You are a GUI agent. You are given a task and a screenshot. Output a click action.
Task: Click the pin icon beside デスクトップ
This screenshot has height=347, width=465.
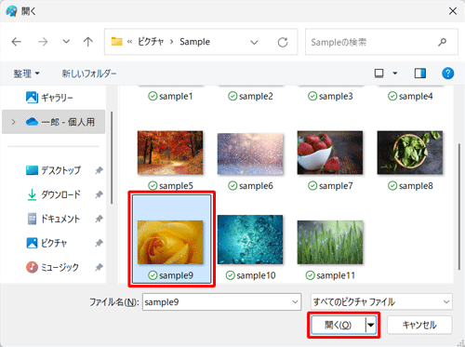click(99, 170)
